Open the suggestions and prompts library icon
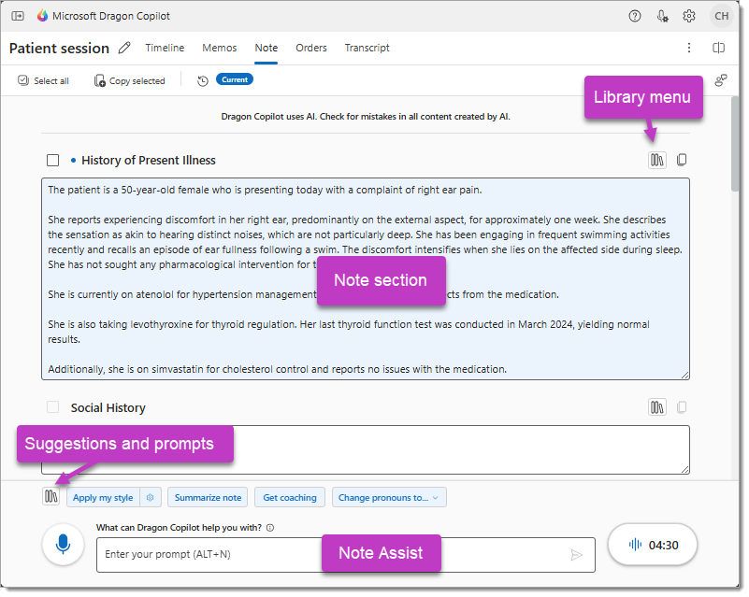The width and height of the screenshot is (749, 597). coord(51,497)
